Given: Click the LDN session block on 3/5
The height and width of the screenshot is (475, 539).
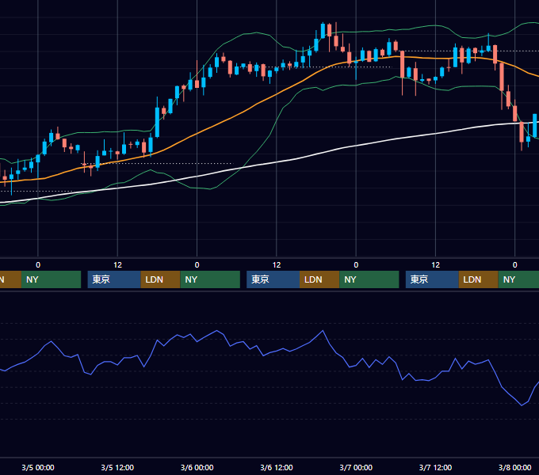Looking at the screenshot, I should coord(161,279).
